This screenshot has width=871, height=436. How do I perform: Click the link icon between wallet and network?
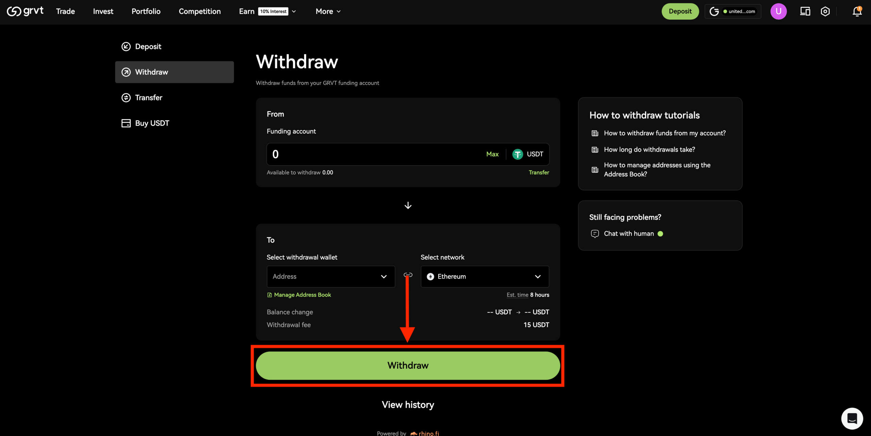408,275
